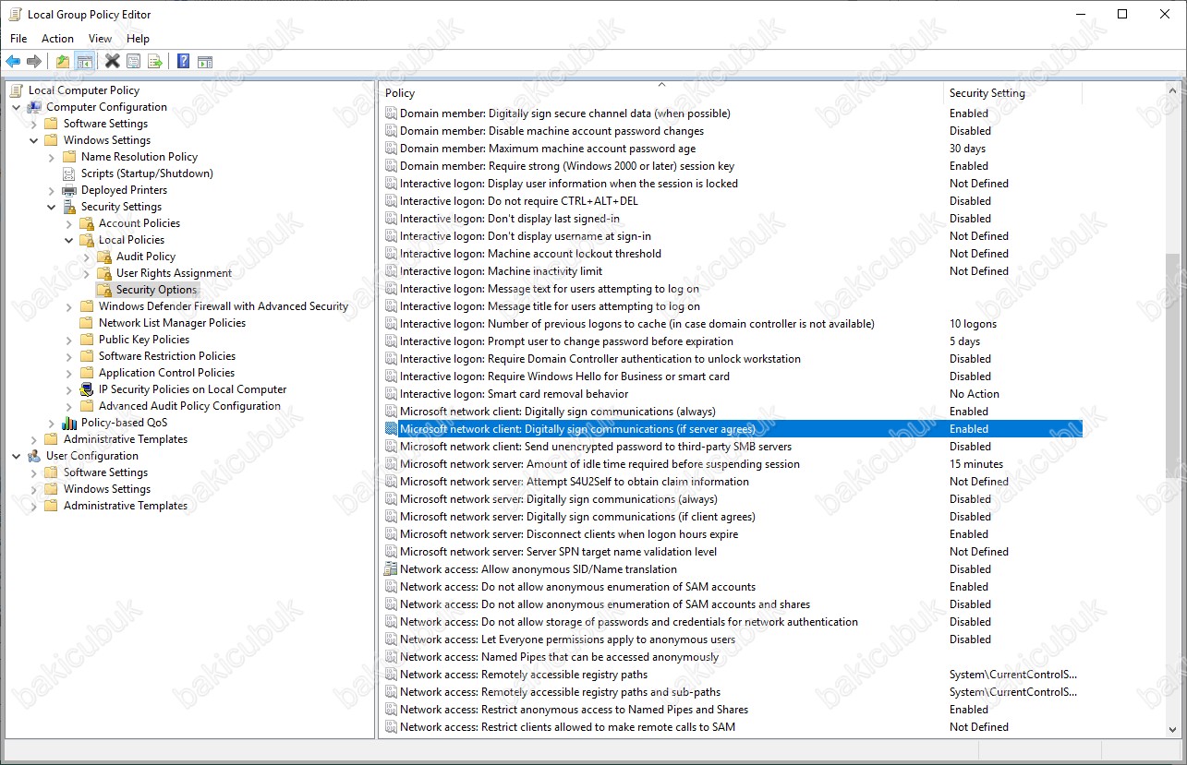The image size is (1187, 765).
Task: Open the Help menu
Action: tap(138, 39)
